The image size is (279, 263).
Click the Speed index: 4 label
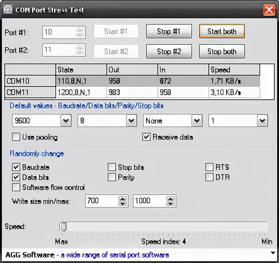coord(163,242)
